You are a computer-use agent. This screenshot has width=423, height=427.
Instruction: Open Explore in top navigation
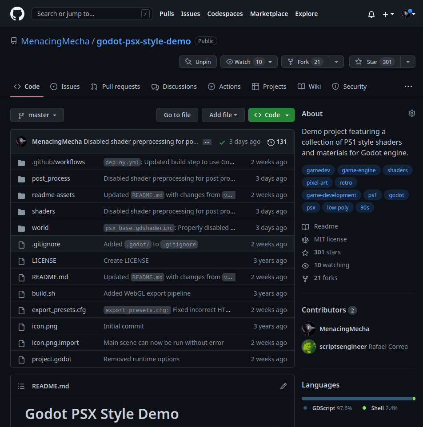point(306,14)
